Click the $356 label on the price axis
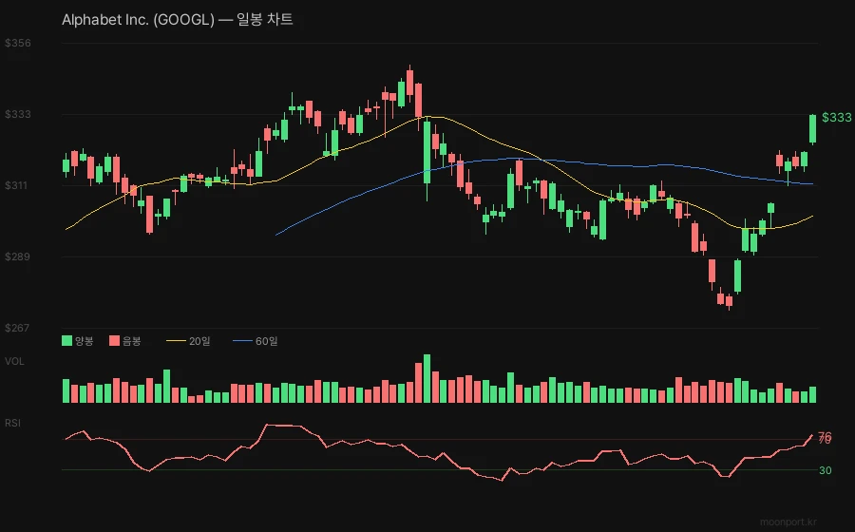 pyautogui.click(x=17, y=43)
